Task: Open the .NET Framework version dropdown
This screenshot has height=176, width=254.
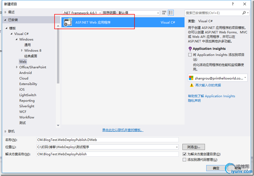Action: click(x=82, y=13)
